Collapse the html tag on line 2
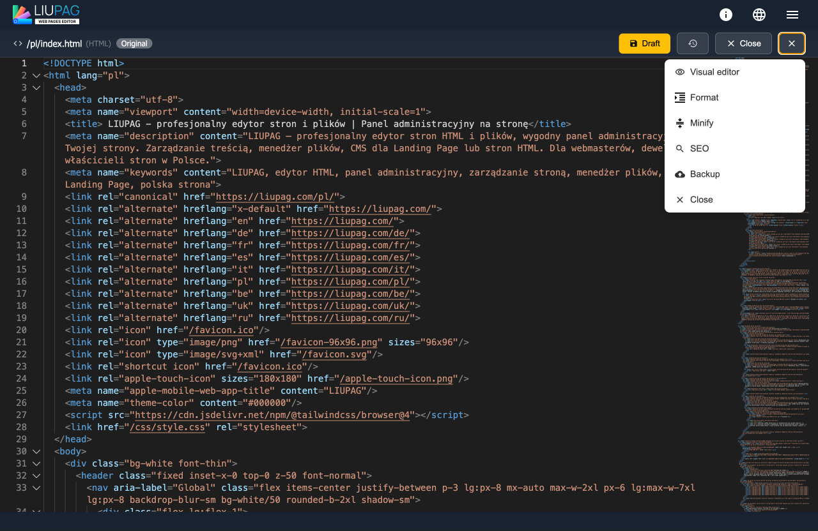The image size is (818, 531). tap(36, 75)
